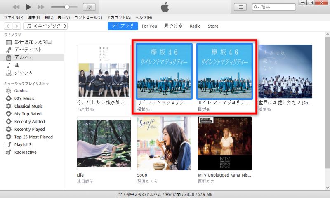Click the forward navigation arrow
The image size is (330, 198).
(17, 26)
